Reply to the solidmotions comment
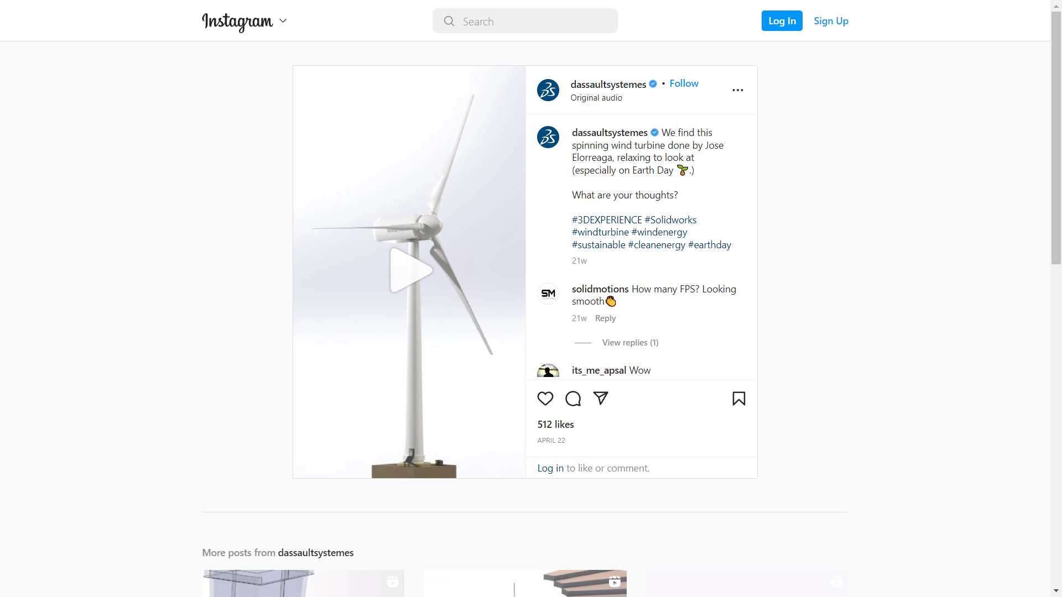 (x=605, y=318)
